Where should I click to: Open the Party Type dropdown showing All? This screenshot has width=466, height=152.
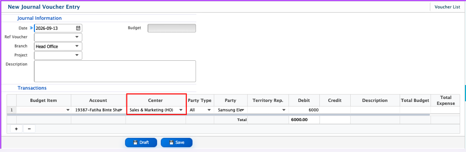pos(209,110)
